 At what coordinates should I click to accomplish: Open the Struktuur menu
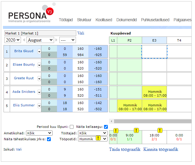point(84,20)
